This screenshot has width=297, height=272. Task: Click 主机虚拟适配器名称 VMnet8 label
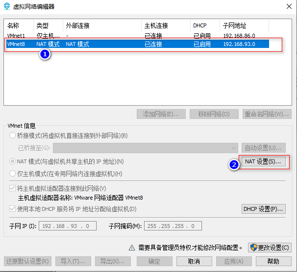pos(80,198)
